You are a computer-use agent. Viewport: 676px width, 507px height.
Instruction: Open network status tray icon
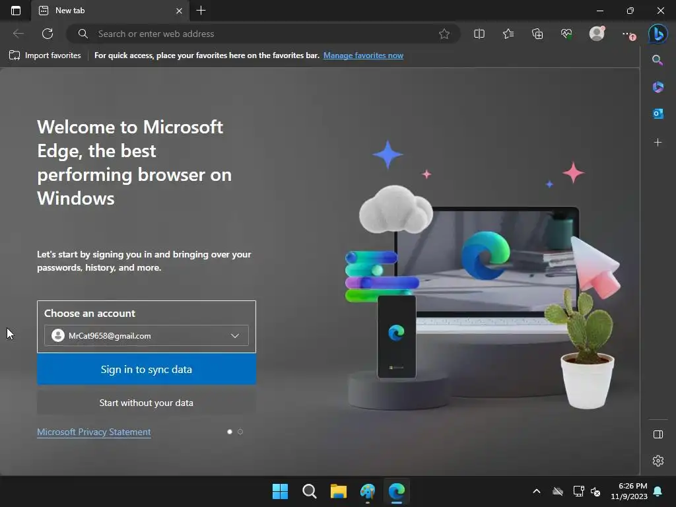click(x=578, y=491)
